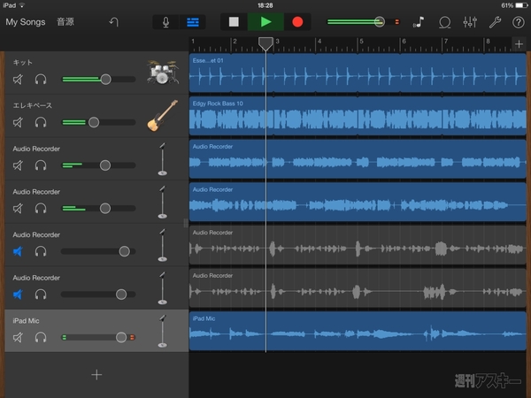Tap the bass guitar instrument icon
This screenshot has width=531, height=398.
click(x=161, y=115)
